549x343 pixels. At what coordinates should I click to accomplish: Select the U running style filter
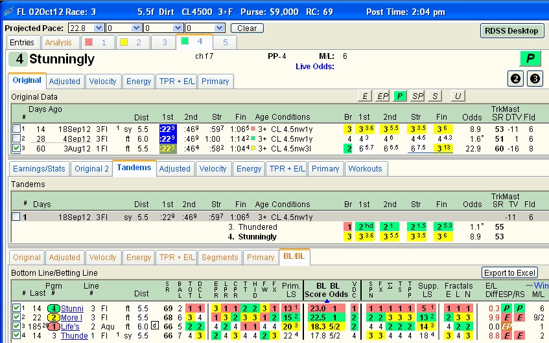click(458, 96)
